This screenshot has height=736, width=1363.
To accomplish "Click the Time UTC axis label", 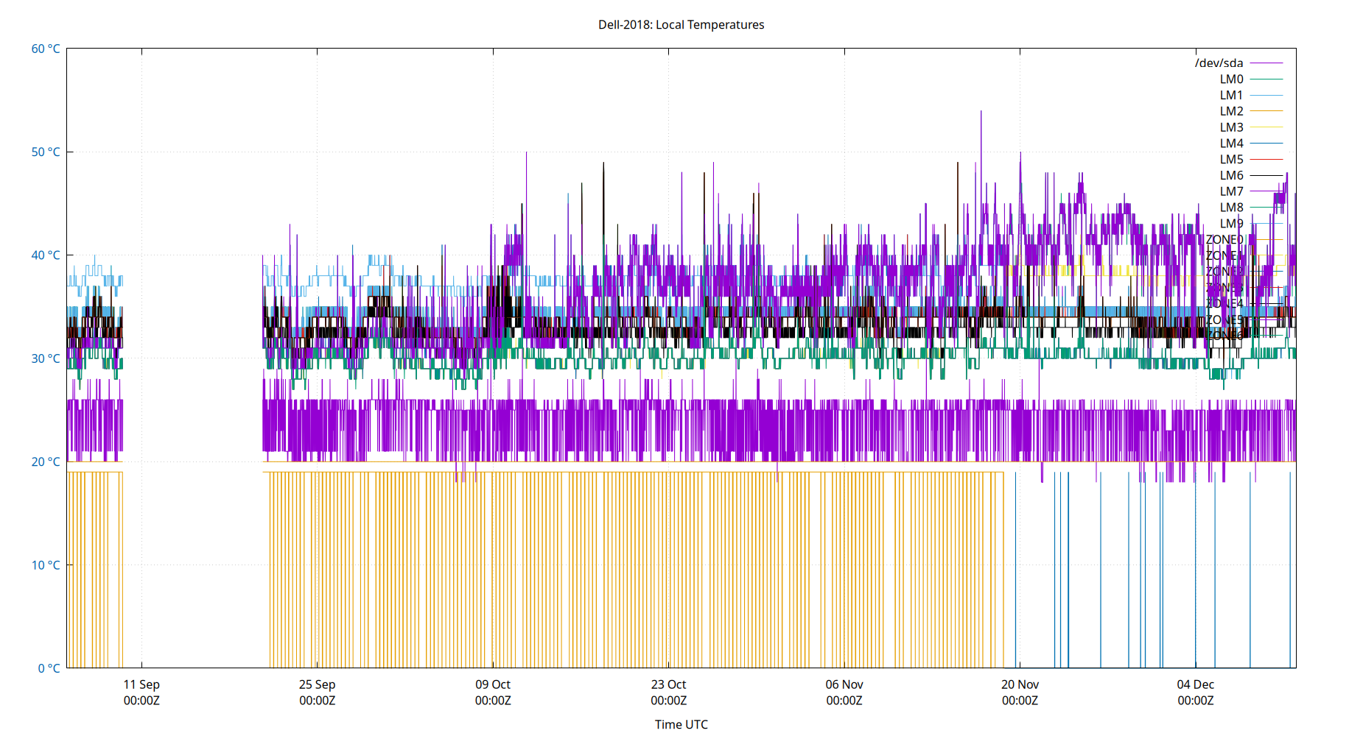I will [680, 724].
